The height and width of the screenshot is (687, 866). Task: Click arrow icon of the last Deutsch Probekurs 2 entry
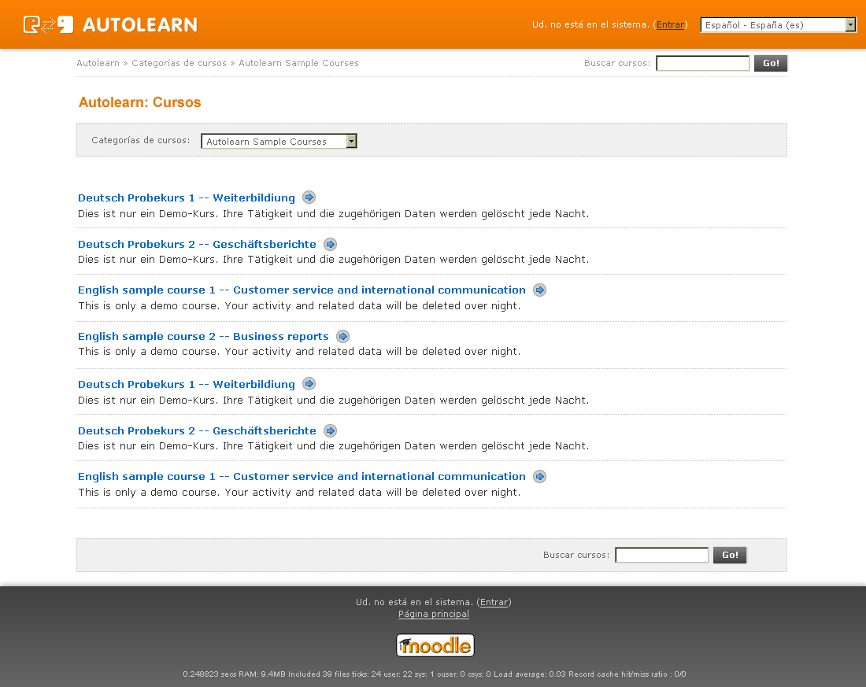(x=331, y=430)
